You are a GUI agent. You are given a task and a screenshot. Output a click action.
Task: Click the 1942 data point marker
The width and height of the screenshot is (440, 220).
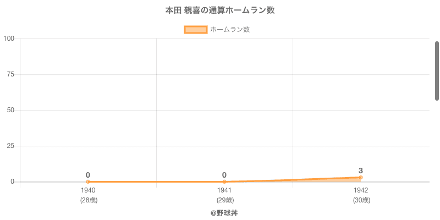click(361, 177)
